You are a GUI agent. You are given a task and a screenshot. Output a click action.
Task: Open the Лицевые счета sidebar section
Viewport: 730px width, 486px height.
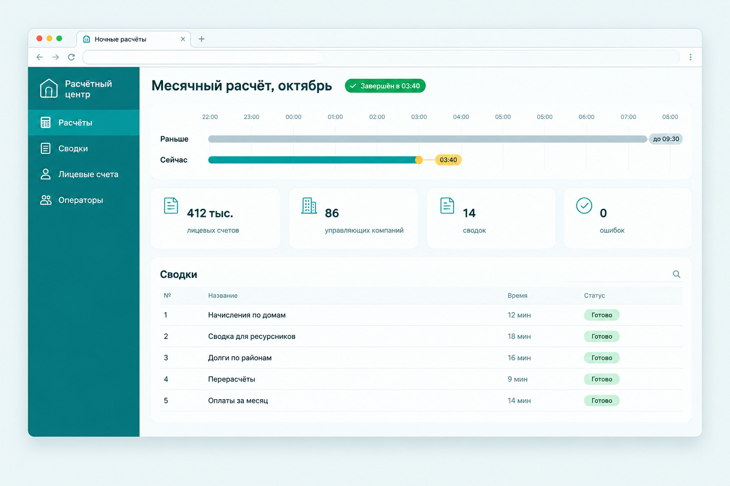(84, 174)
